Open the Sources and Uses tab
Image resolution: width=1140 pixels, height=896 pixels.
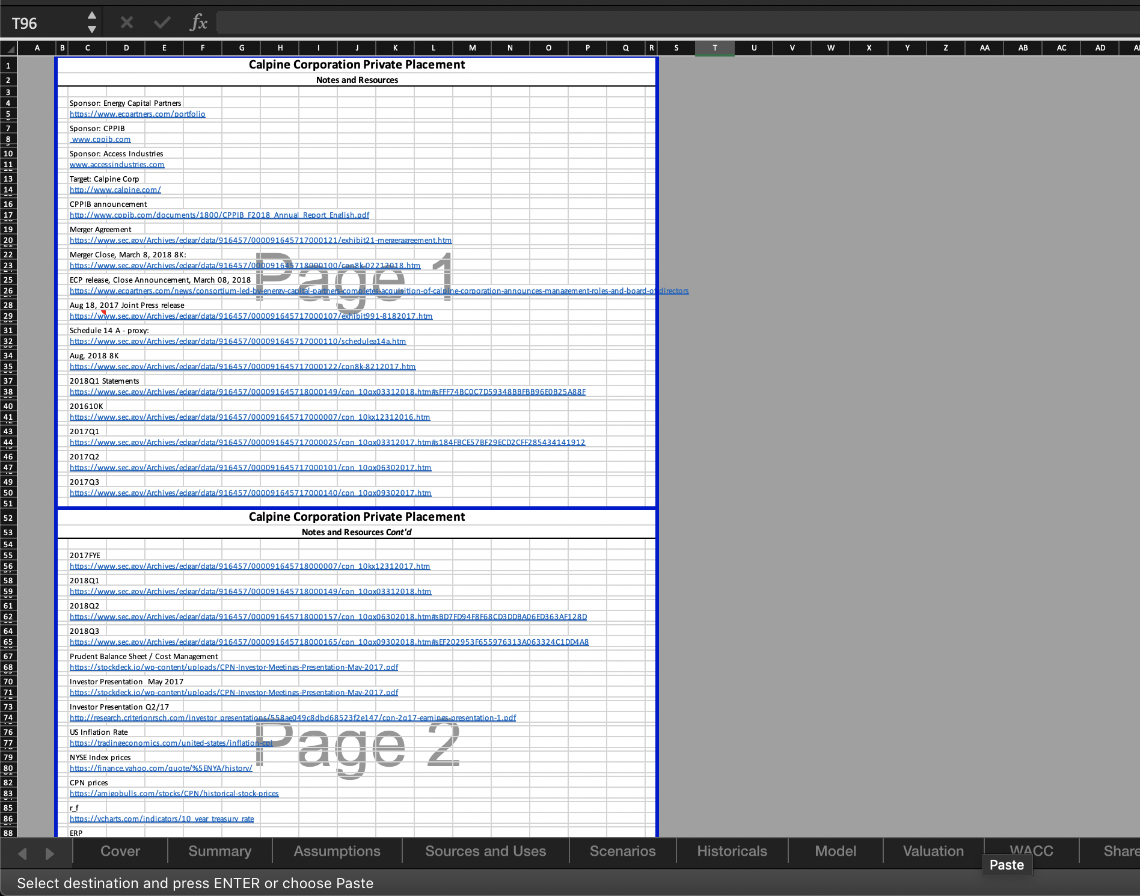(485, 852)
